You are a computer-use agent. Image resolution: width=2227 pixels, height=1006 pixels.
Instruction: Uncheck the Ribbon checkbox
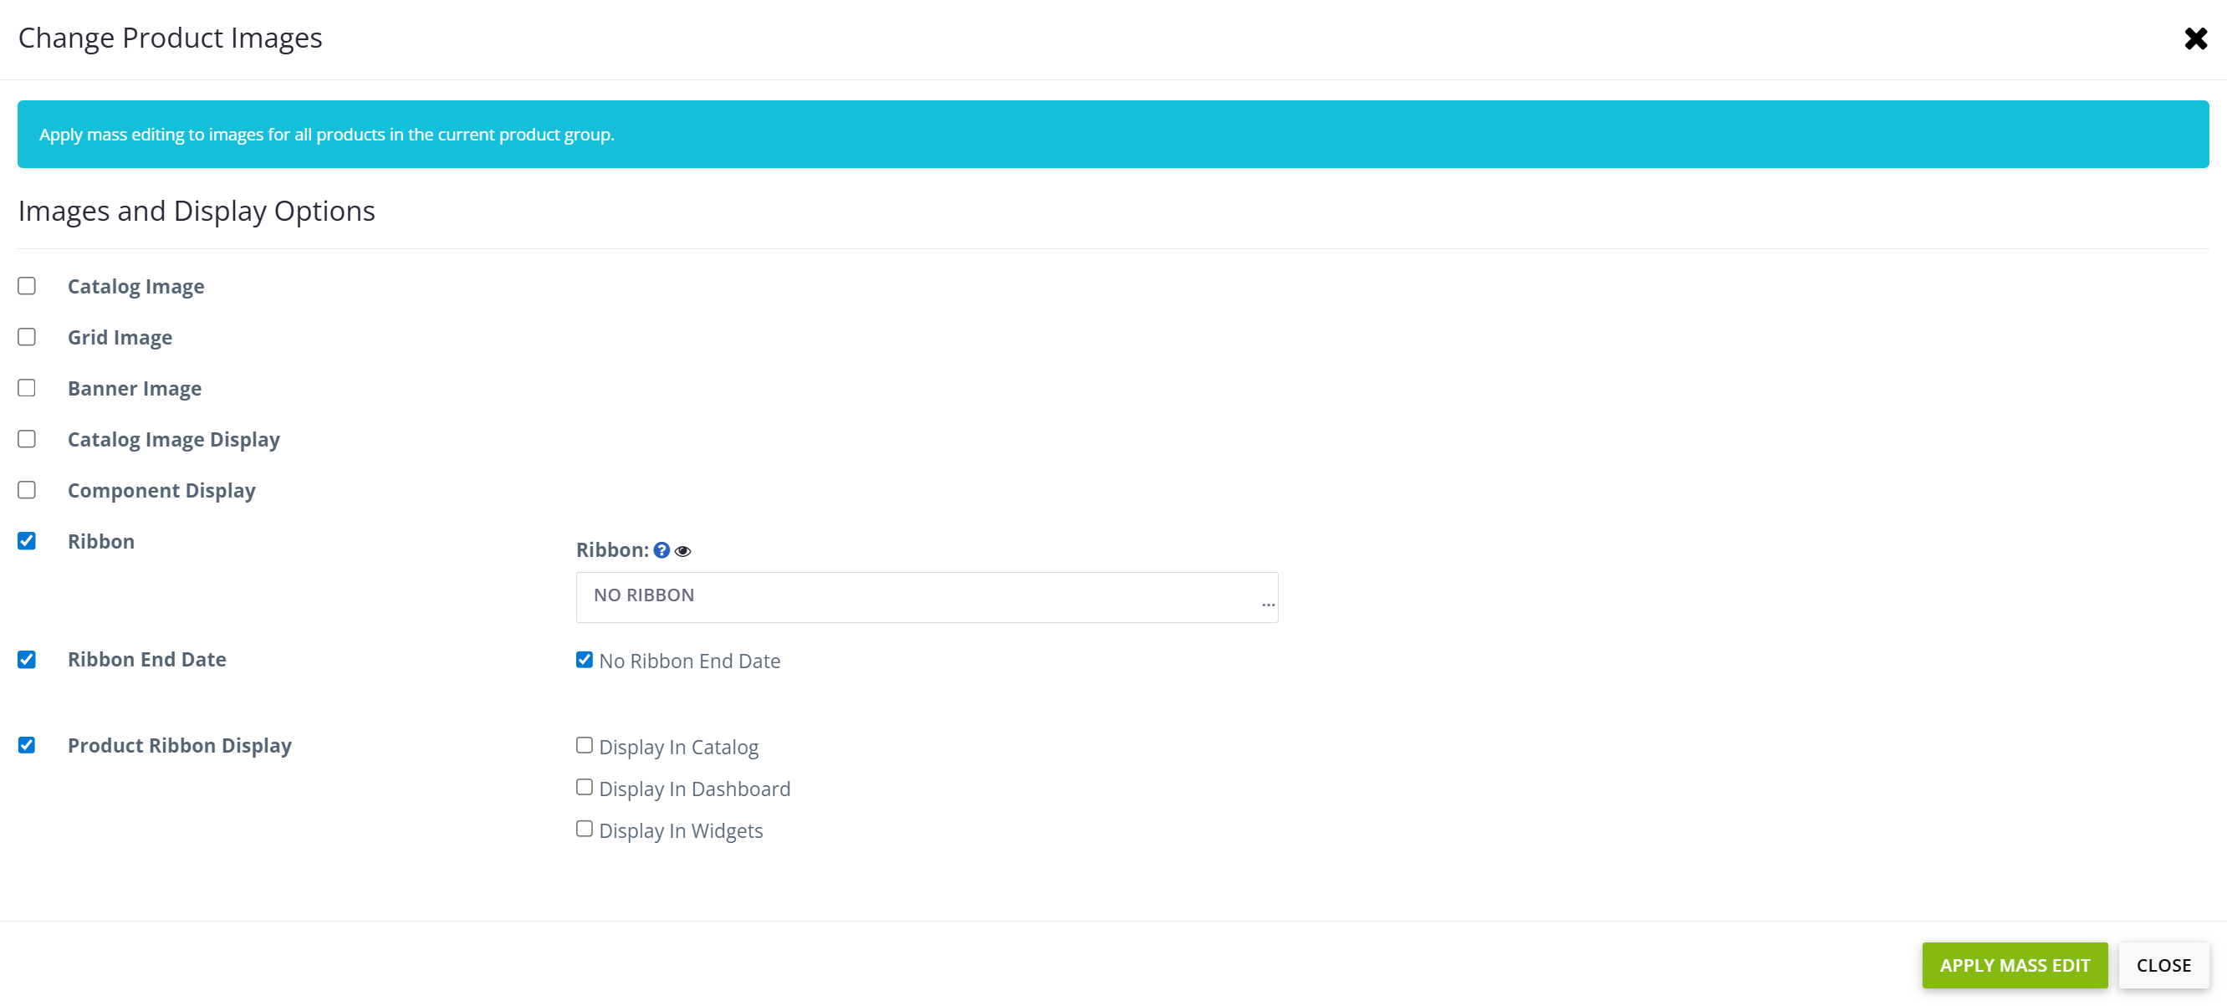(x=27, y=541)
